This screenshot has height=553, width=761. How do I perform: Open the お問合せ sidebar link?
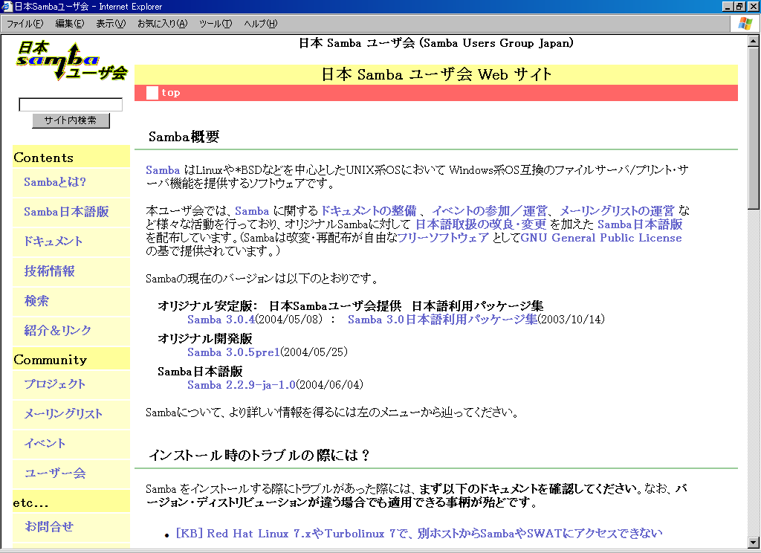pos(48,526)
